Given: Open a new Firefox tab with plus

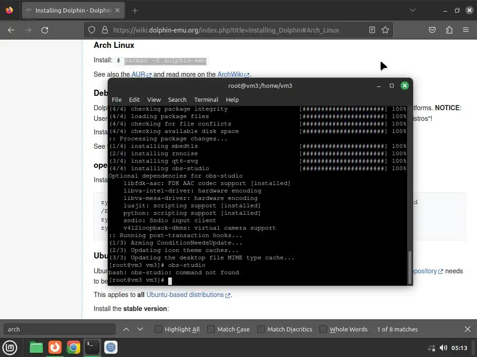Looking at the screenshot, I should coord(135,11).
